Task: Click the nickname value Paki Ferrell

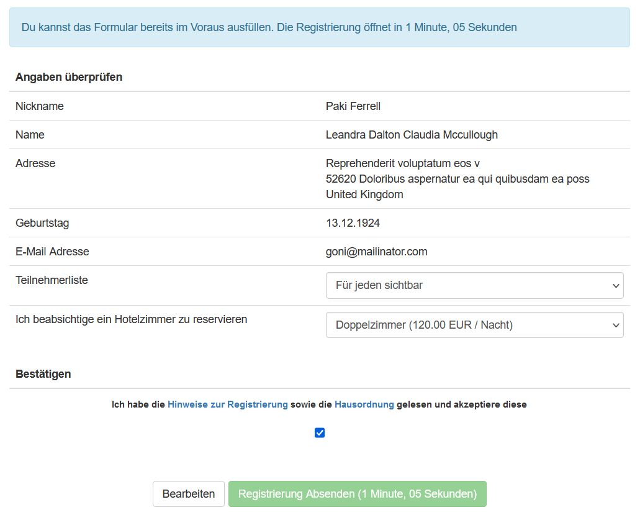Action: pos(353,106)
